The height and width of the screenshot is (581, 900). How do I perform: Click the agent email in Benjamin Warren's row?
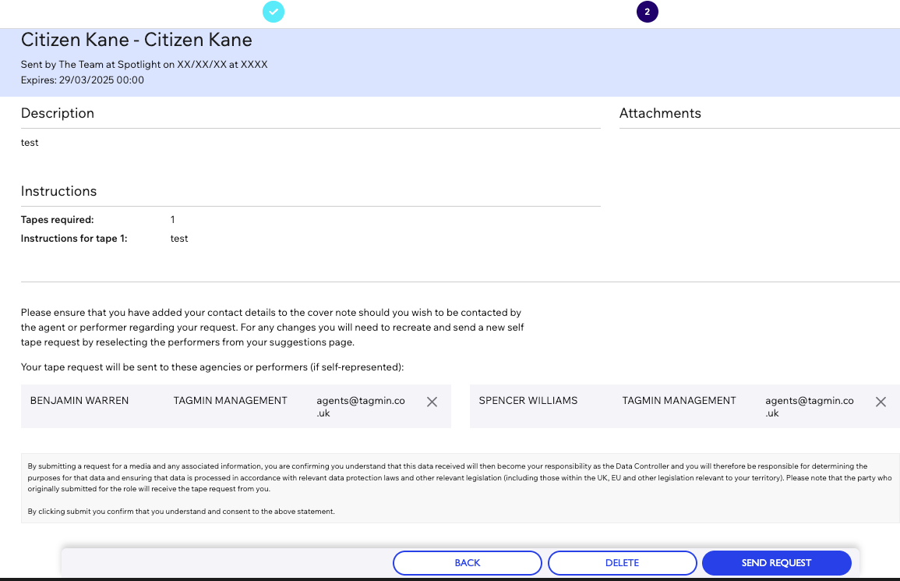(361, 407)
